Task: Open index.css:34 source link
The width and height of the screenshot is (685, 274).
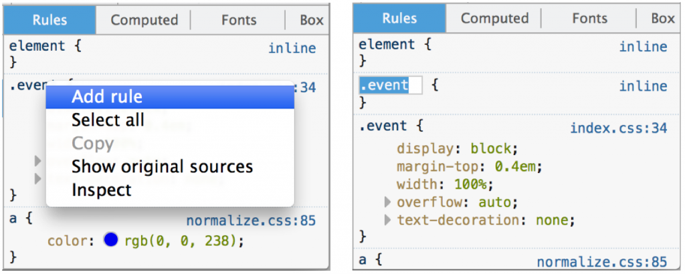Action: coord(619,128)
